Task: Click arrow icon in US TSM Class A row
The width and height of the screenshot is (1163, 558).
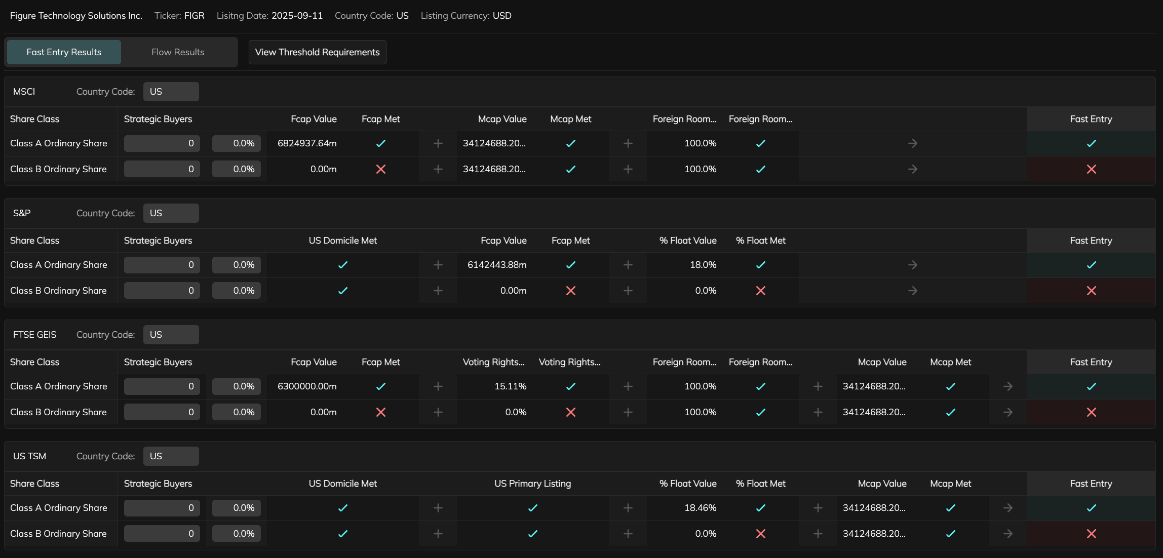Action: [x=1007, y=508]
